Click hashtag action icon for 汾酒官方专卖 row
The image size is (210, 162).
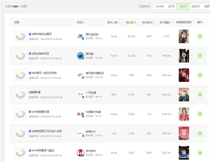pyautogui.click(x=200, y=114)
